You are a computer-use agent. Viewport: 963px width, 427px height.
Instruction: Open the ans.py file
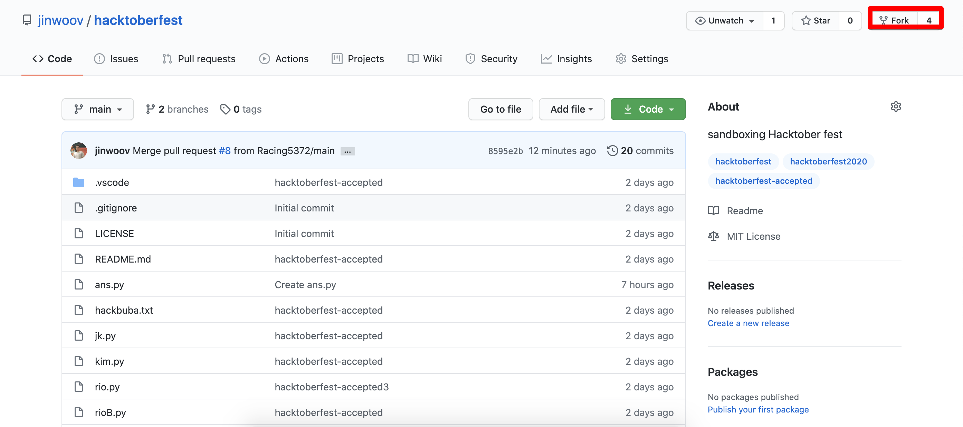[109, 285]
